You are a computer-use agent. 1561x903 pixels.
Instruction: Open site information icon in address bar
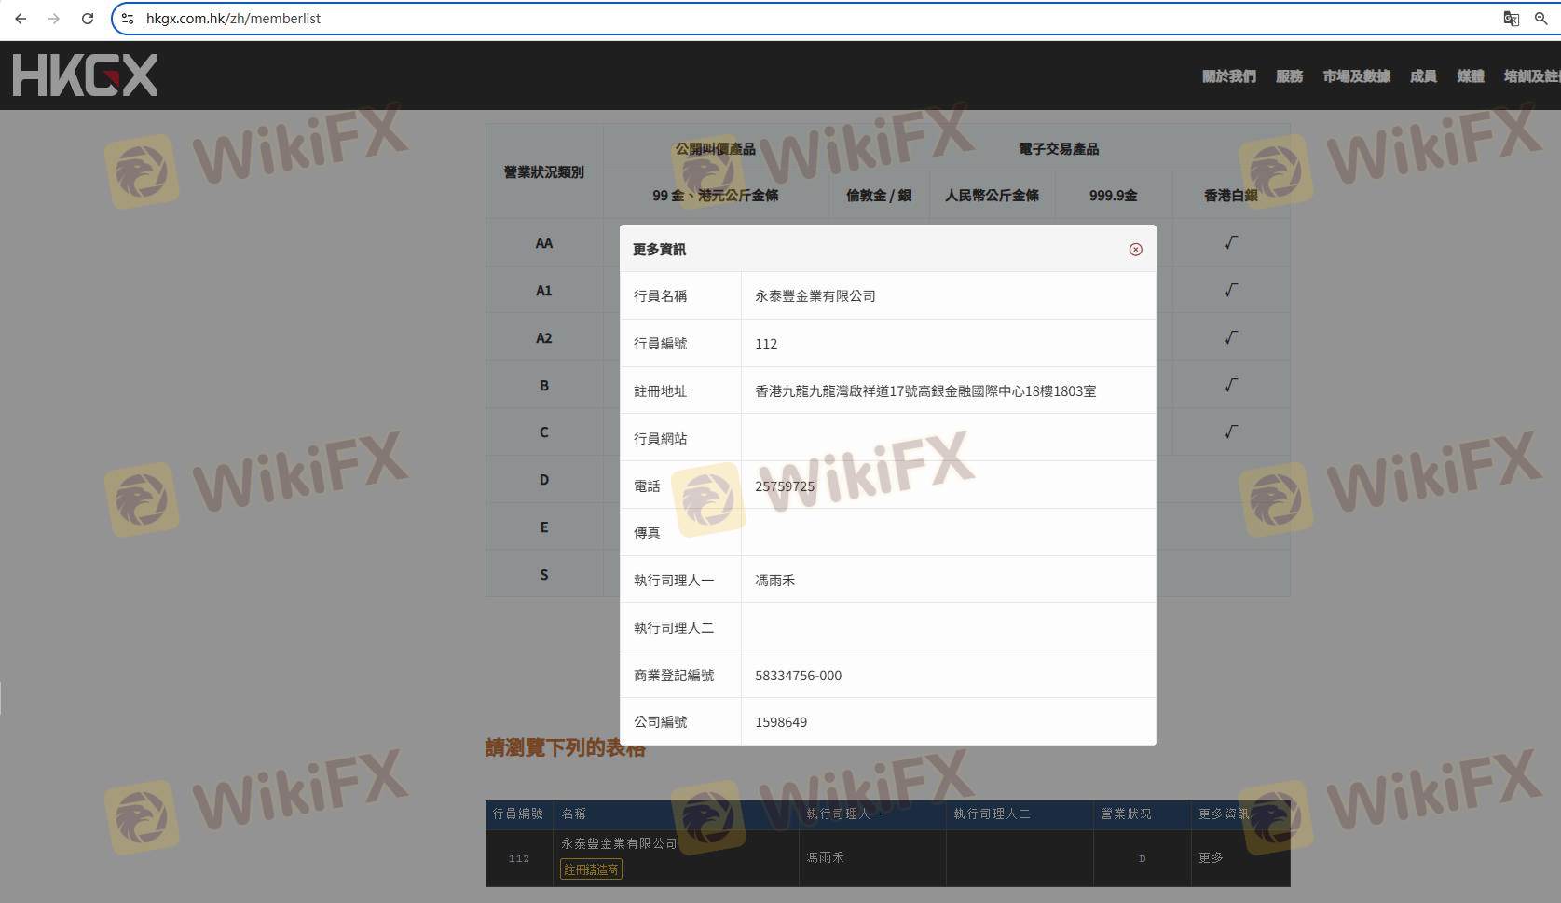(x=129, y=19)
